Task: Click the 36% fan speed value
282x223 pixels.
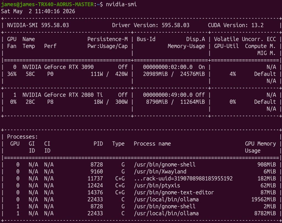Action: pos(12,74)
